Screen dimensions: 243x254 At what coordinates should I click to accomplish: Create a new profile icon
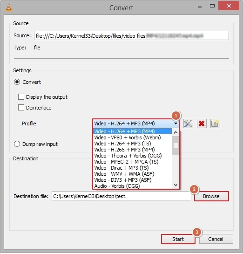pos(215,124)
